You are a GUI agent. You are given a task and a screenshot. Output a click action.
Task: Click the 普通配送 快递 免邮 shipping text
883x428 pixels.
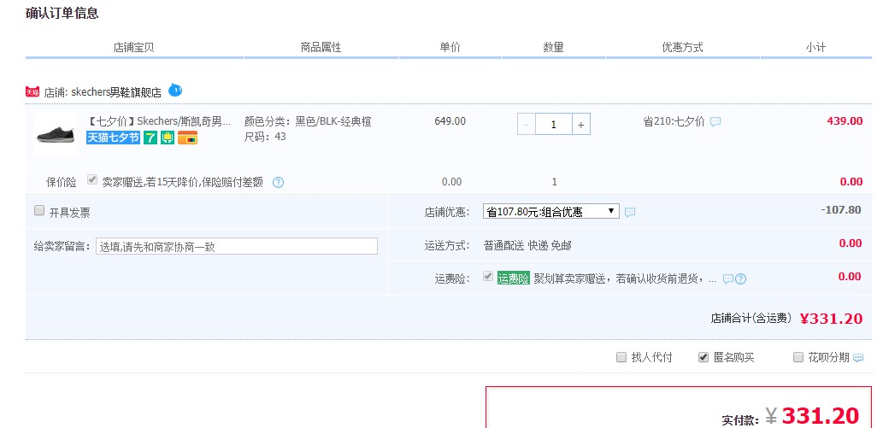click(527, 245)
